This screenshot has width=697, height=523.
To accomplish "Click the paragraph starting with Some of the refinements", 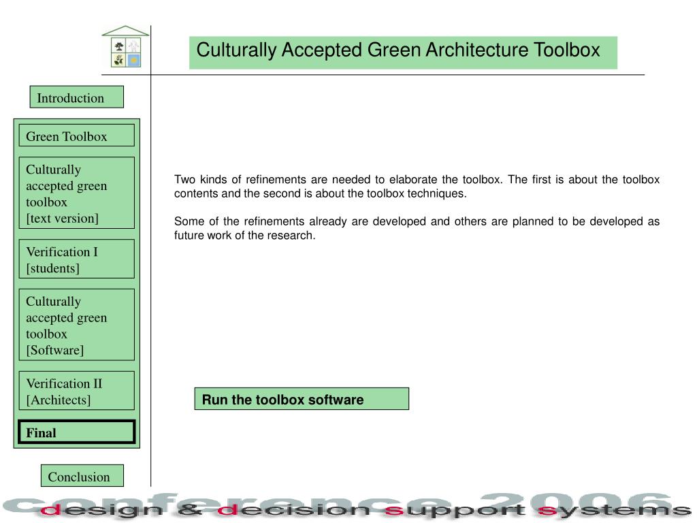I will pyautogui.click(x=417, y=228).
